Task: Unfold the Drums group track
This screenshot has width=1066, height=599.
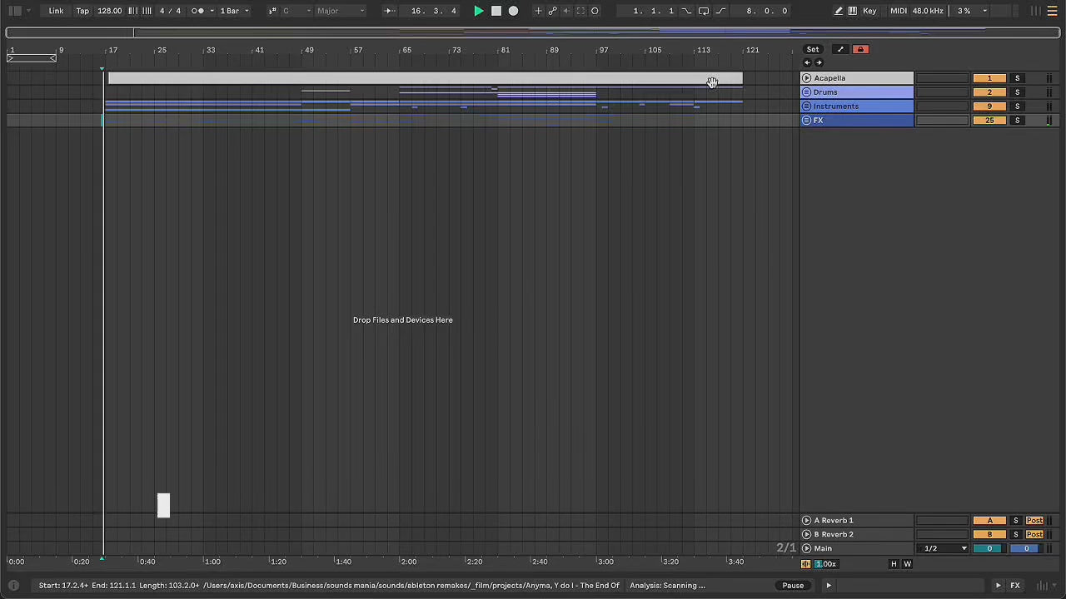Action: pyautogui.click(x=806, y=92)
